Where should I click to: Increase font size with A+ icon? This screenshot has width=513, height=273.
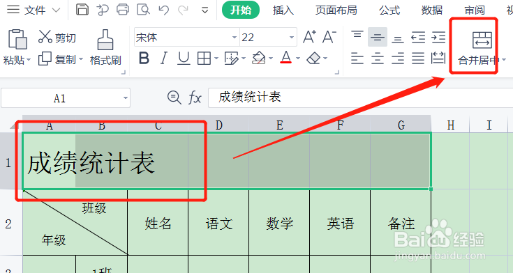tap(309, 37)
